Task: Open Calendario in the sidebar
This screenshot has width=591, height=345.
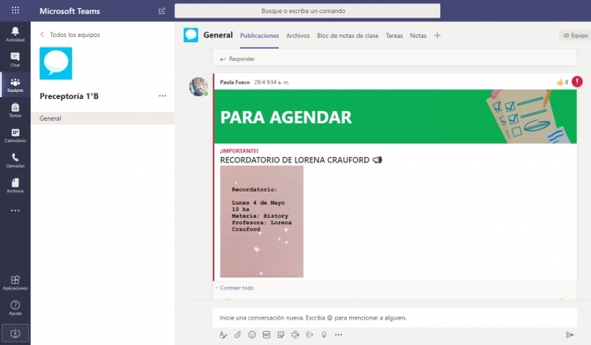Action: [15, 135]
